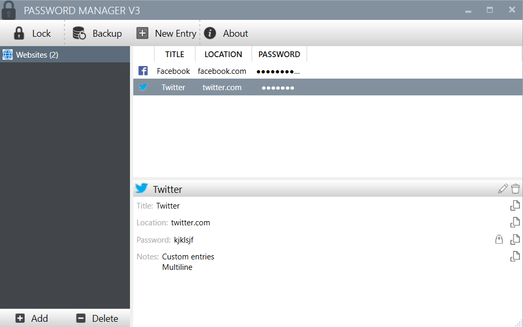Click the Facebook logo icon in list
This screenshot has height=327, width=523.
point(143,71)
